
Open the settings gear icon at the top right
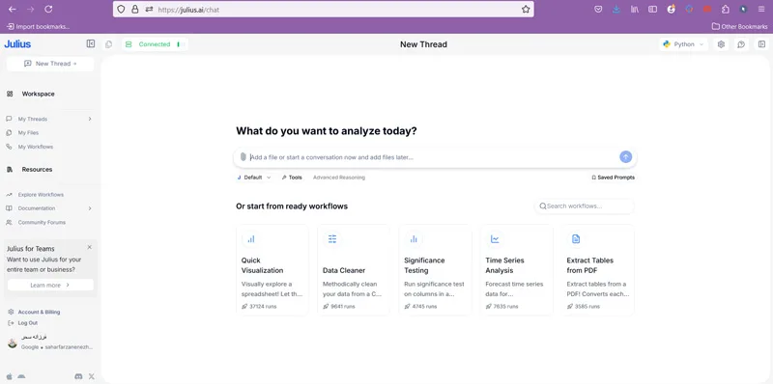(x=721, y=44)
